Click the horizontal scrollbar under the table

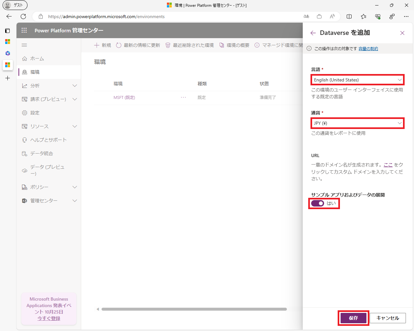pos(194,309)
